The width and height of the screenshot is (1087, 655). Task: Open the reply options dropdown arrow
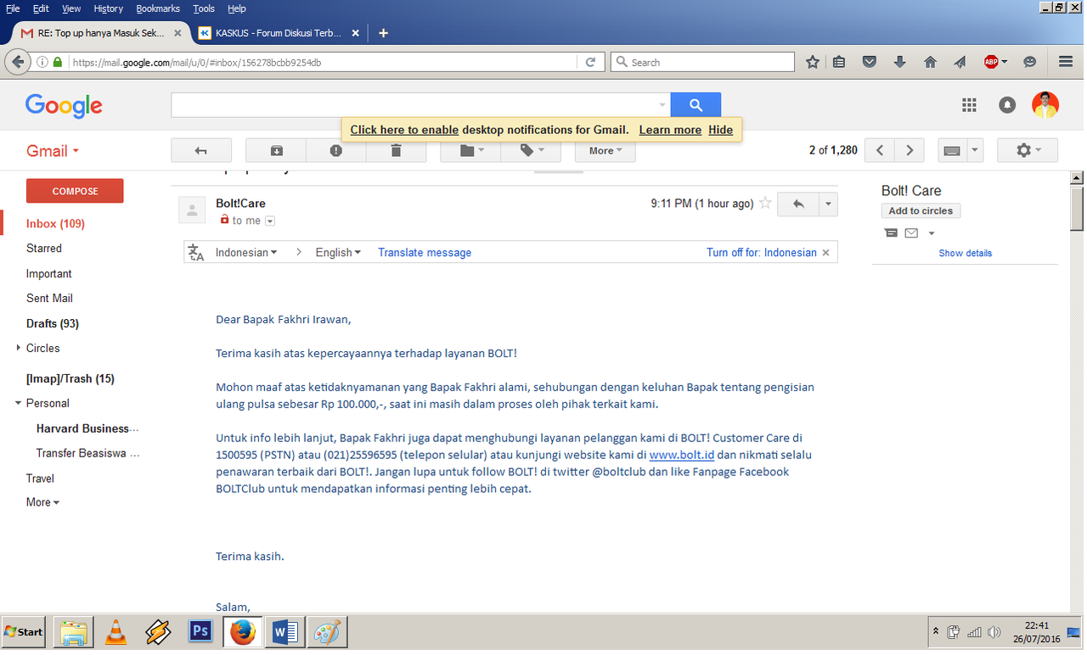[828, 204]
